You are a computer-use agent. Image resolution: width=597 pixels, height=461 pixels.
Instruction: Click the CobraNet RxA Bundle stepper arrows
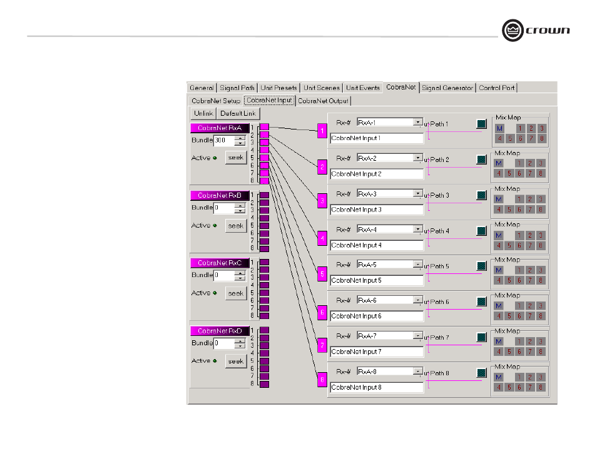pos(240,141)
